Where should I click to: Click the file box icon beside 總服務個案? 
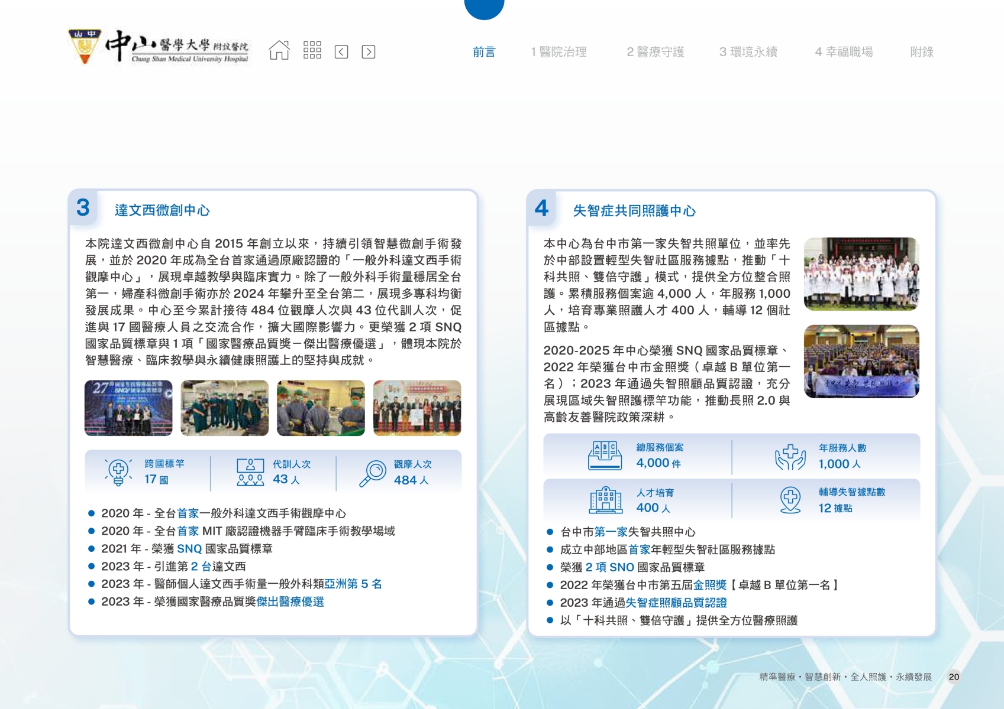(x=605, y=456)
